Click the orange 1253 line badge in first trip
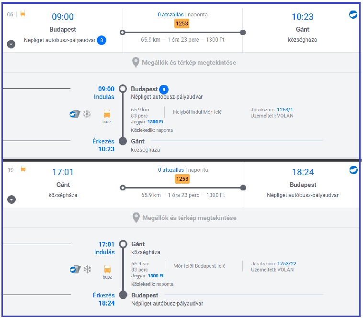This screenshot has width=363, height=318. [181, 24]
